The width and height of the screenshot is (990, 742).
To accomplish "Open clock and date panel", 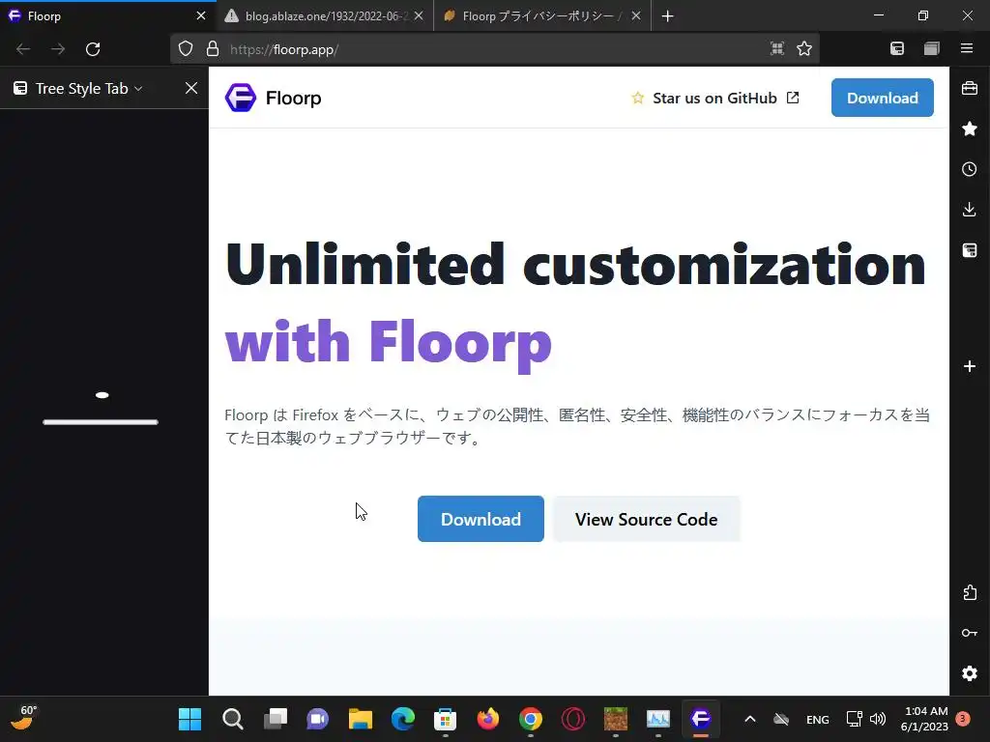I will click(925, 719).
